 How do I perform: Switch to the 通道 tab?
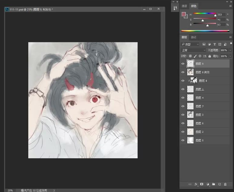(184, 6)
